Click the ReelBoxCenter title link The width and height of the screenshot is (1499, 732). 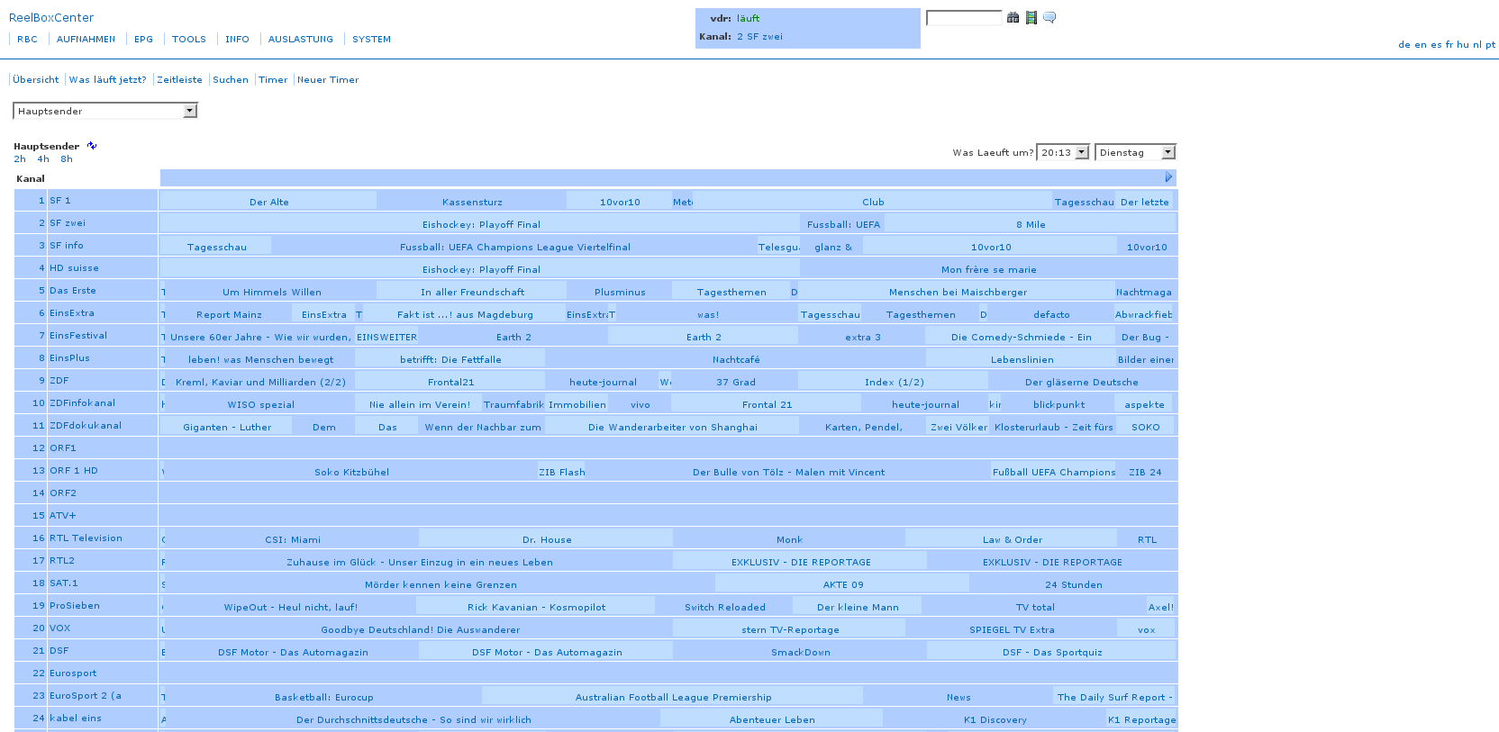pos(51,17)
